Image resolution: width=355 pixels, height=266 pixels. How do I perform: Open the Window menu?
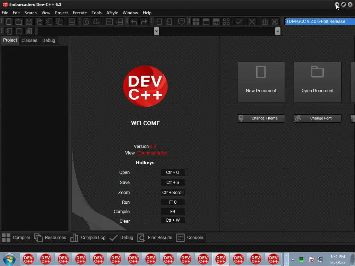click(130, 13)
